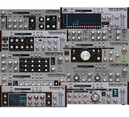Screen dimensions: 129x117
Task: Open Toraverb2 preset 'Mutiny on Bounty' display
Action: (x=23, y=34)
